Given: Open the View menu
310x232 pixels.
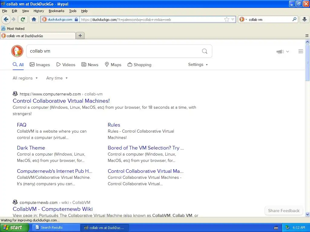Looking at the screenshot, I should pyautogui.click(x=25, y=11).
